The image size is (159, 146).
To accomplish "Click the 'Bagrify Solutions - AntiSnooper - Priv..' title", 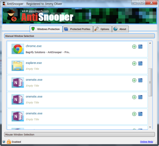I will tap(48, 52).
